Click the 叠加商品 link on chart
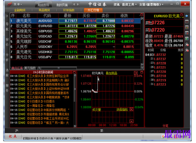The image size is (196, 143). point(111,73)
